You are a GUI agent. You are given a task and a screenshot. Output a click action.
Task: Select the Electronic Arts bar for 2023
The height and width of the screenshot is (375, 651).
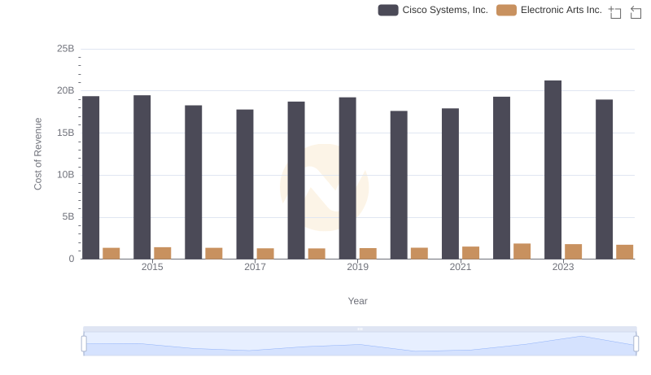tap(573, 251)
